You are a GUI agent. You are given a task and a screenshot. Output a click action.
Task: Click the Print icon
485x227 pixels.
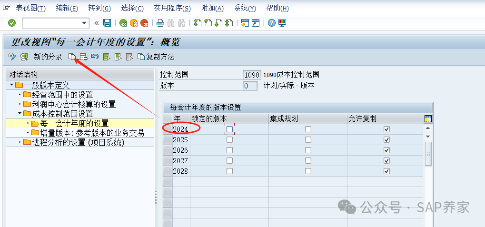pos(160,23)
